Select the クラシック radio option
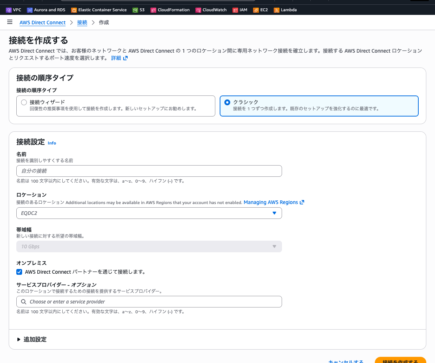 227,102
